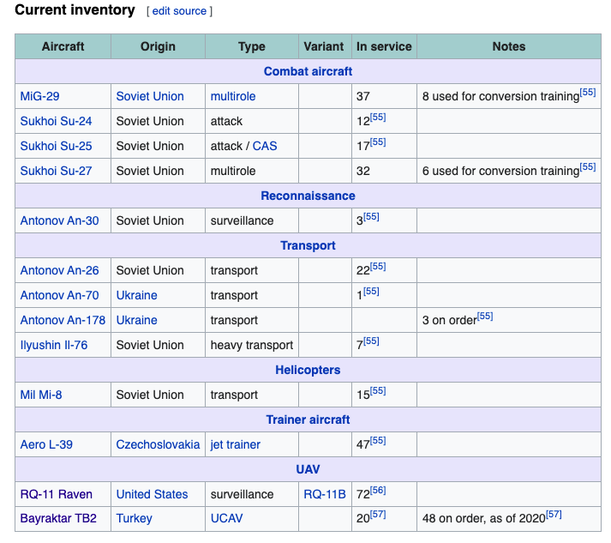Click the Origin column header
611x543 pixels.
(158, 46)
